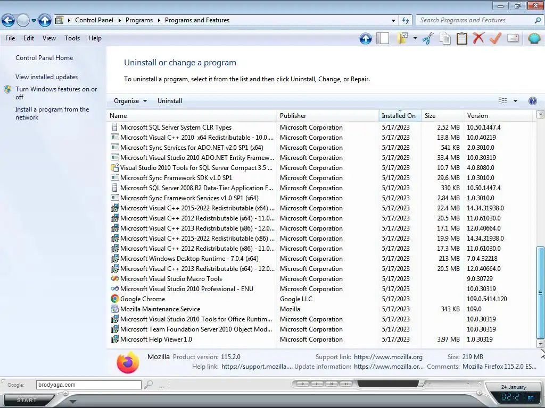This screenshot has width=545, height=408.
Task: Sort by the Version column header
Action: pyautogui.click(x=498, y=116)
